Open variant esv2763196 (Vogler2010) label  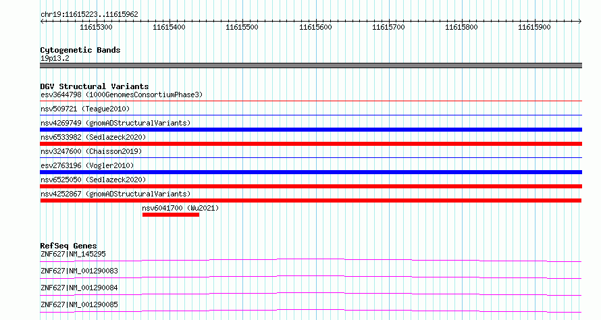[x=87, y=165]
